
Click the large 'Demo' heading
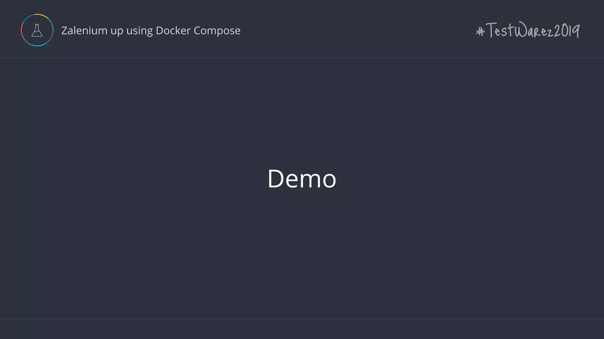[x=302, y=178]
